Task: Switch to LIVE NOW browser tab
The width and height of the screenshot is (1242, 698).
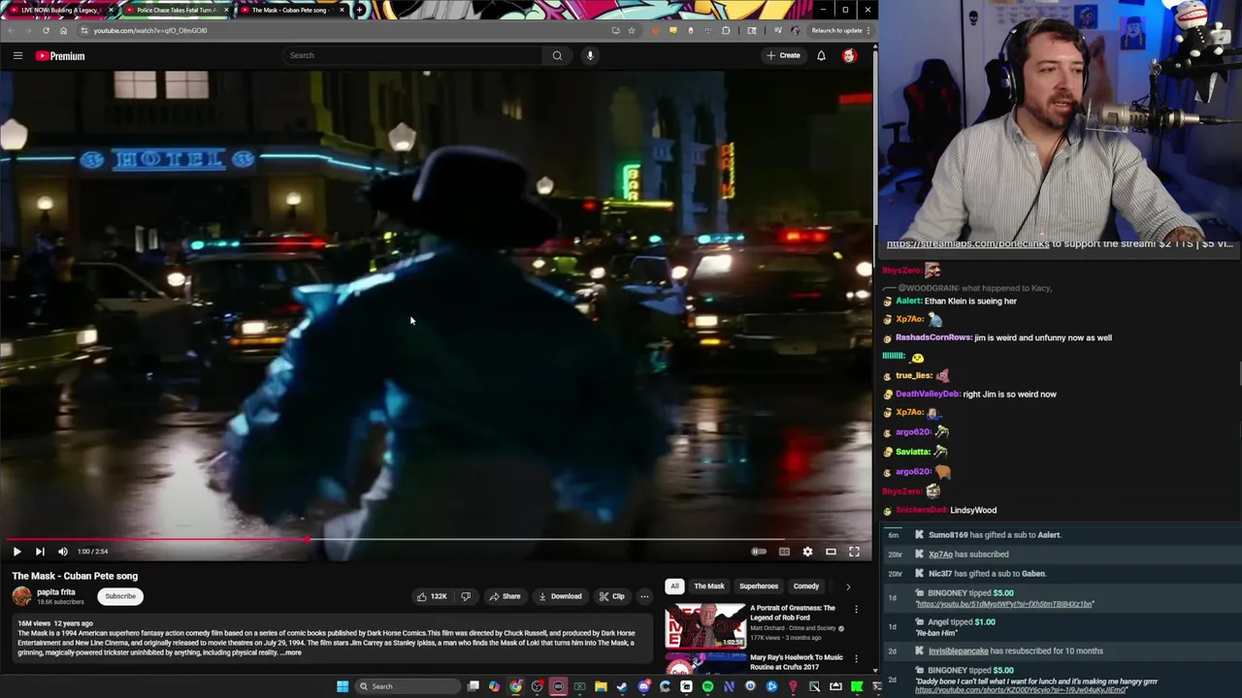Action: tap(58, 10)
